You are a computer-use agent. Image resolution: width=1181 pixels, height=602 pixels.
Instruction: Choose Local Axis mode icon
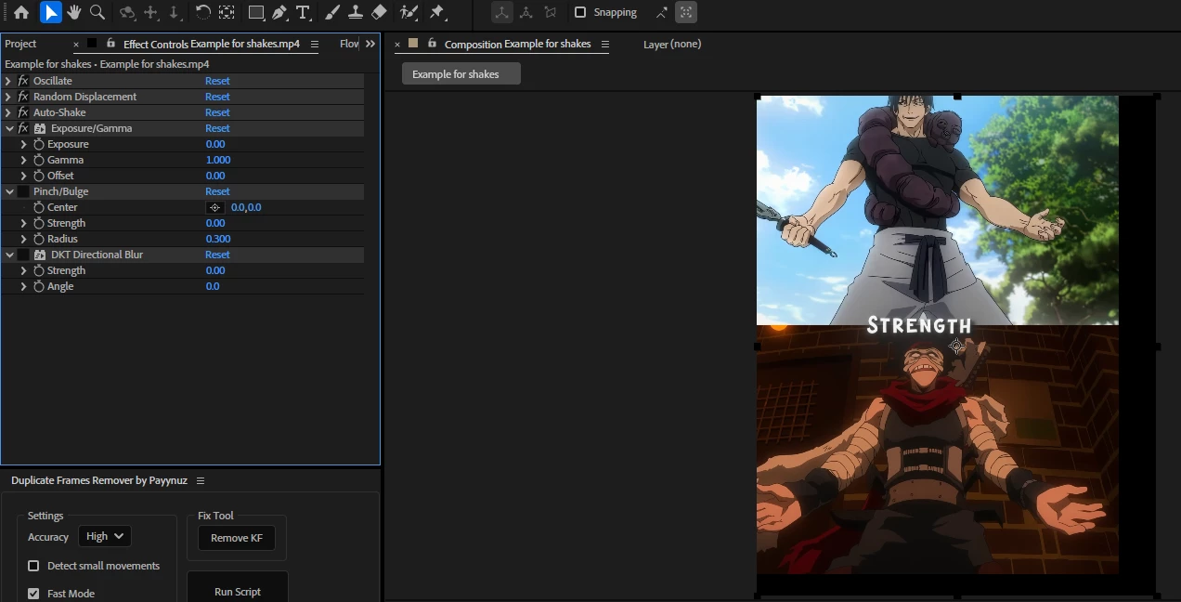point(501,13)
